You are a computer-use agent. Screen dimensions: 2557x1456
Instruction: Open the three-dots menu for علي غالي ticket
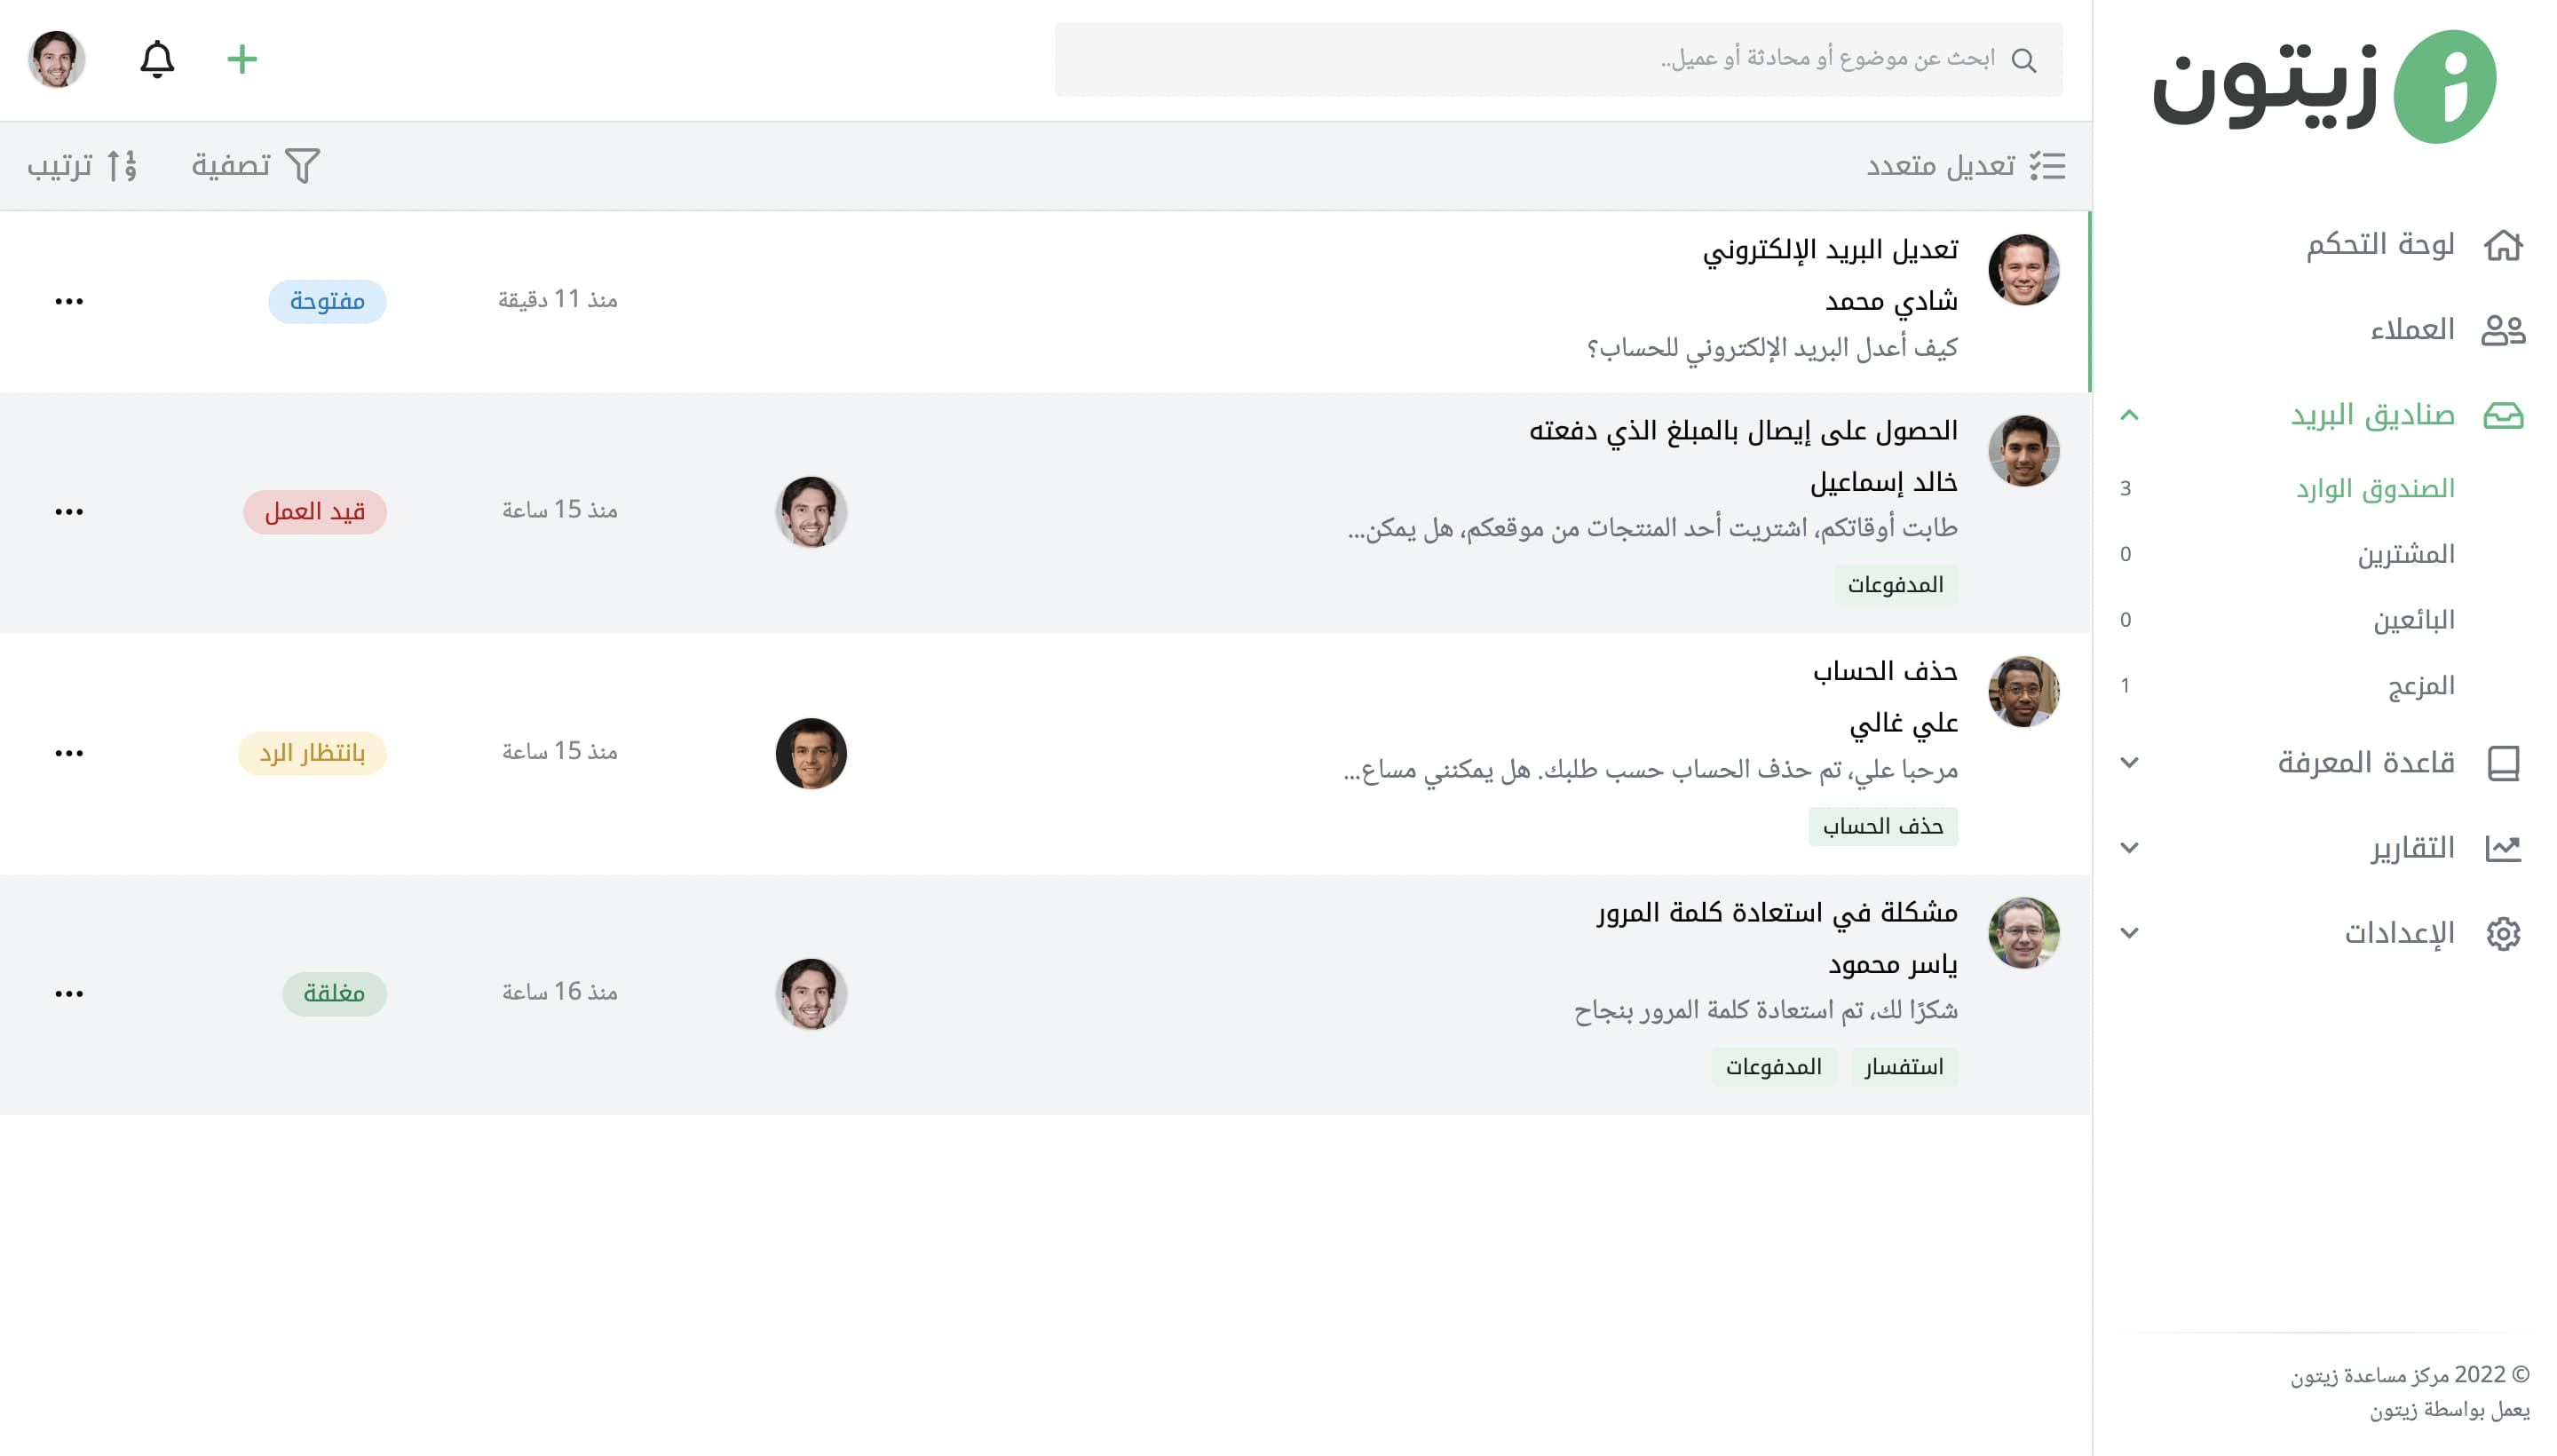tap(69, 753)
